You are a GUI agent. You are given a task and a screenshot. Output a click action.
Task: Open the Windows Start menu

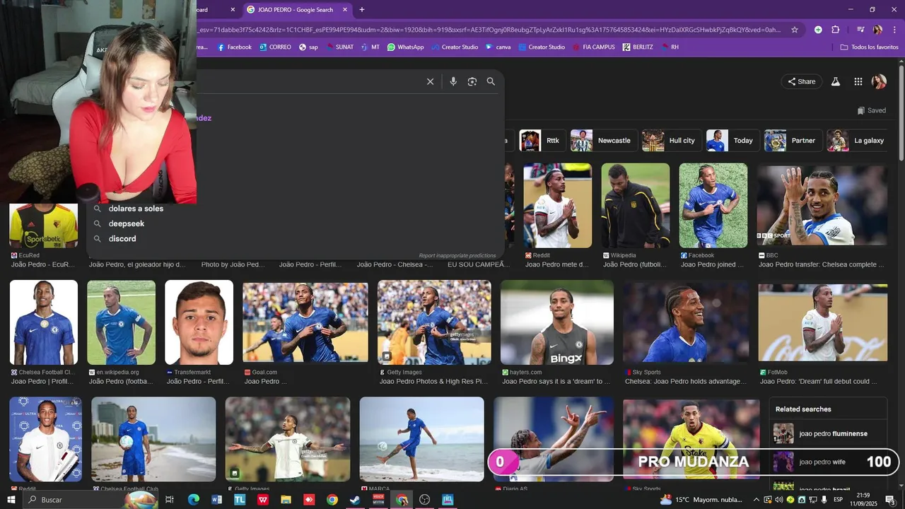coord(11,500)
